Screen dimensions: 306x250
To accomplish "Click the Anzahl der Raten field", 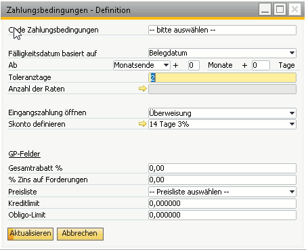I will 222,89.
